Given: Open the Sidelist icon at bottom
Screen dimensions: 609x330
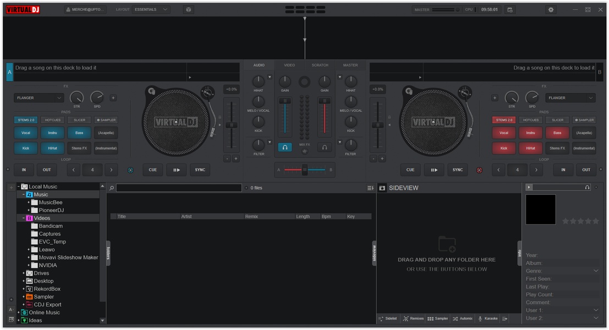Looking at the screenshot, I should coord(381,318).
